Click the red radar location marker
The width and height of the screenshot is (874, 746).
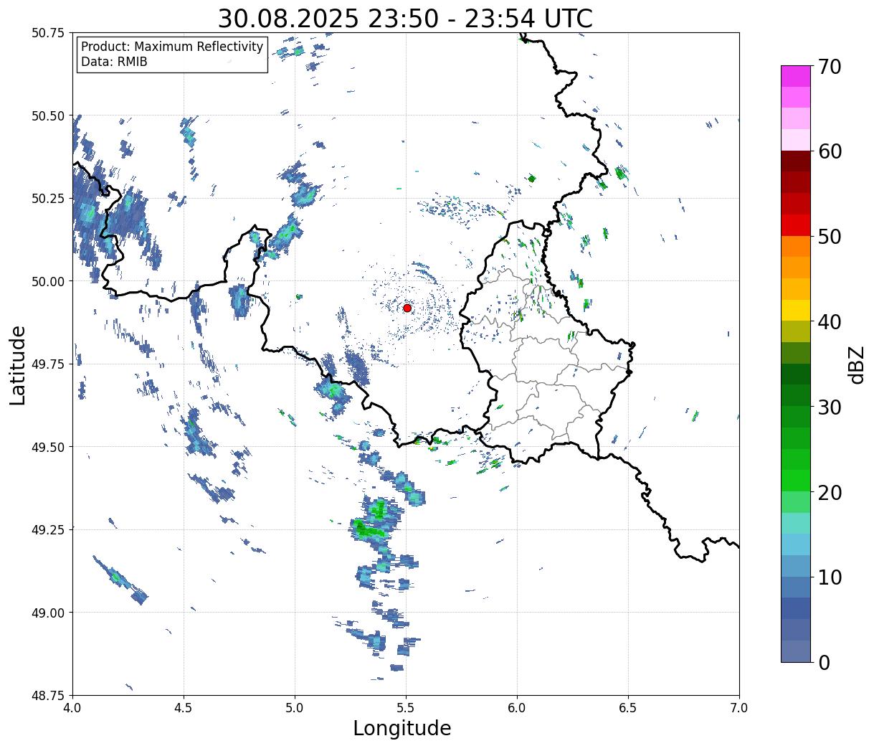[407, 308]
